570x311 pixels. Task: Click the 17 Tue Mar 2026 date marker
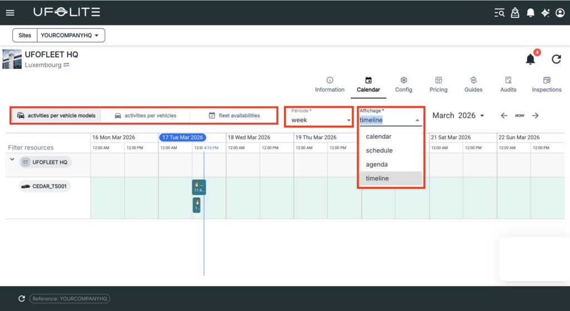point(183,137)
